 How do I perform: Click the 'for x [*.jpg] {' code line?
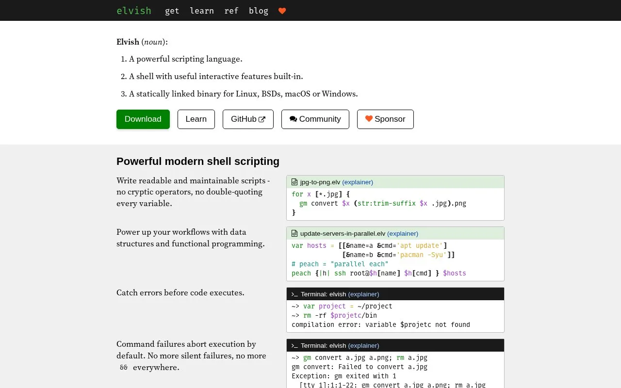[321, 194]
